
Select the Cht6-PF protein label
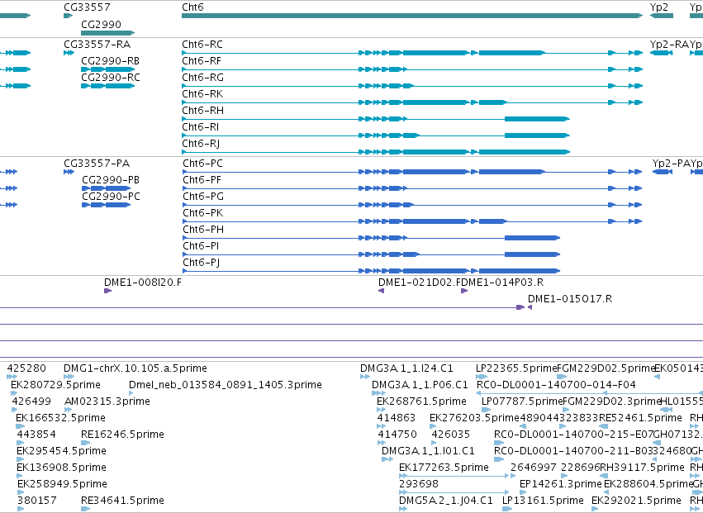pos(202,180)
